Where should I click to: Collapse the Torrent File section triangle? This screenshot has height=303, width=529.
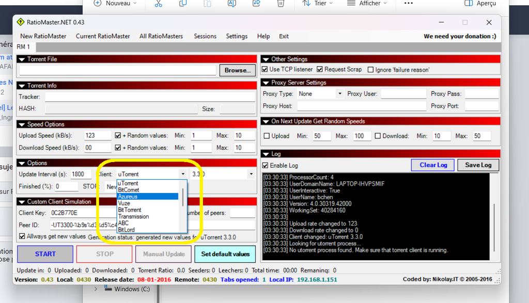click(x=22, y=59)
